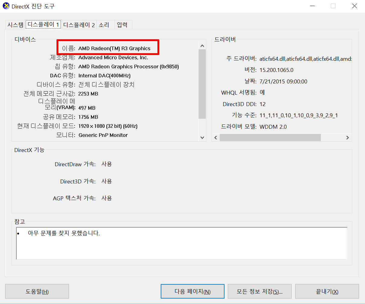Click 'Internal DAC(400MHz)' value
Image resolution: width=365 pixels, height=304 pixels.
pos(105,76)
